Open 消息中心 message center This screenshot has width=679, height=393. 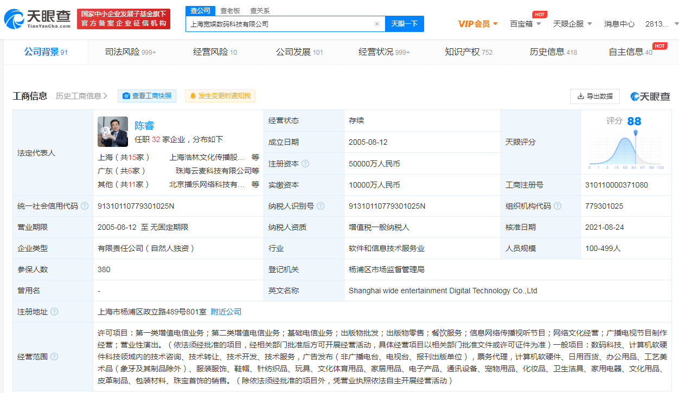tap(619, 24)
